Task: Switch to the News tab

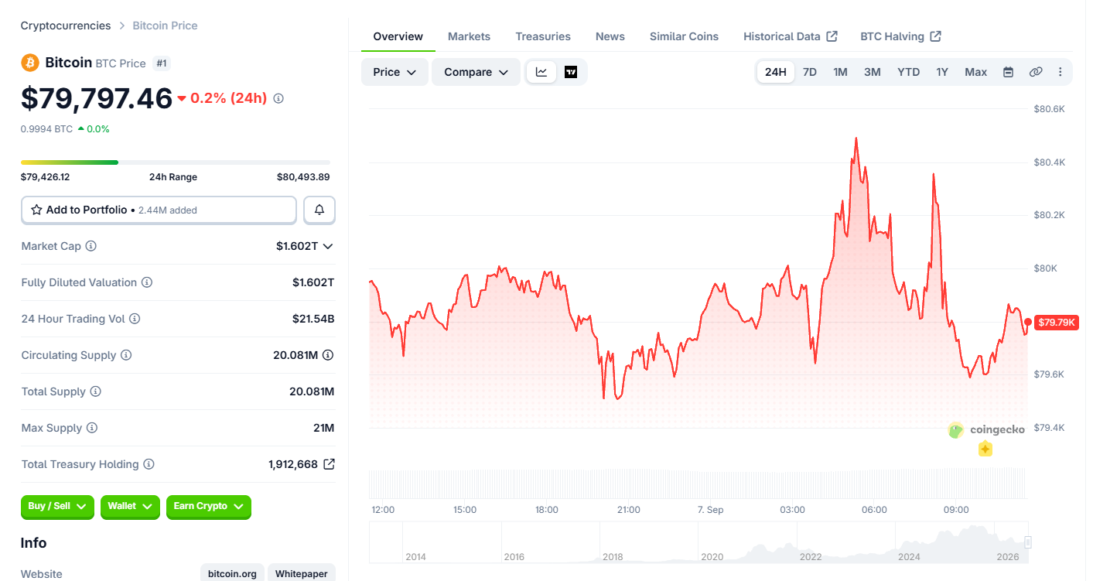Action: point(610,36)
